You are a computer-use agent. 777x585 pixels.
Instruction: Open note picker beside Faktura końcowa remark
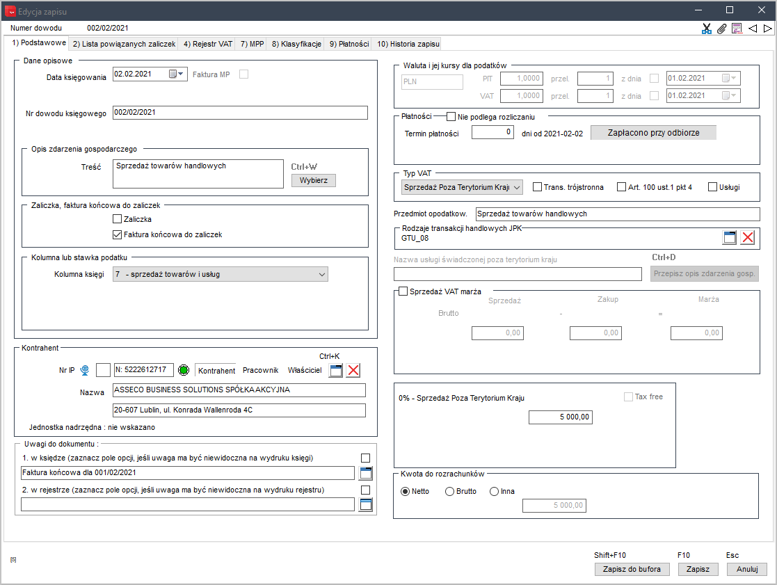tap(366, 473)
